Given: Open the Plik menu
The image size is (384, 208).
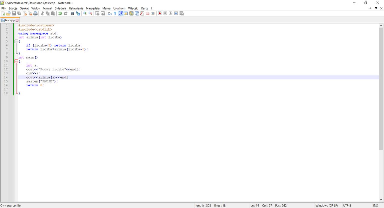Looking at the screenshot, I should coord(4,8).
